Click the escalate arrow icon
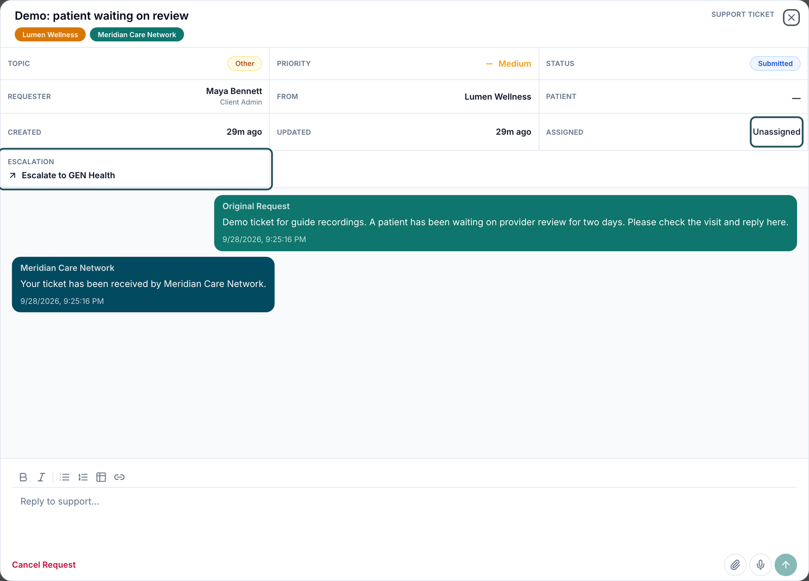This screenshot has width=809, height=581. (13, 175)
